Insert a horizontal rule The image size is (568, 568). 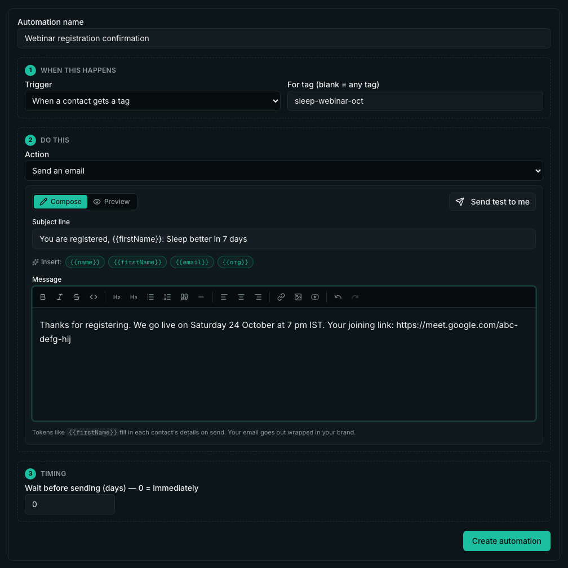(x=201, y=297)
